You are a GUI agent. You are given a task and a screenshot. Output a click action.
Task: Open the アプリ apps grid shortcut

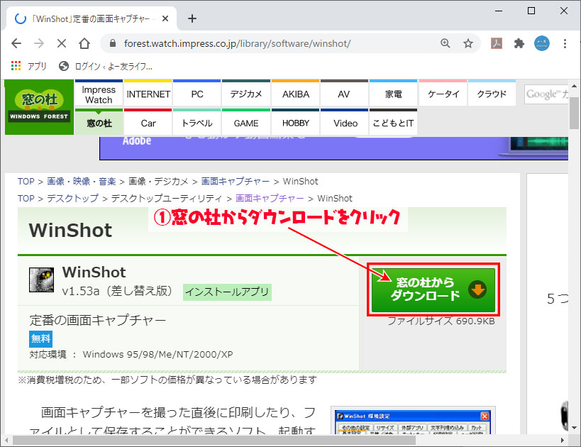pyautogui.click(x=29, y=67)
